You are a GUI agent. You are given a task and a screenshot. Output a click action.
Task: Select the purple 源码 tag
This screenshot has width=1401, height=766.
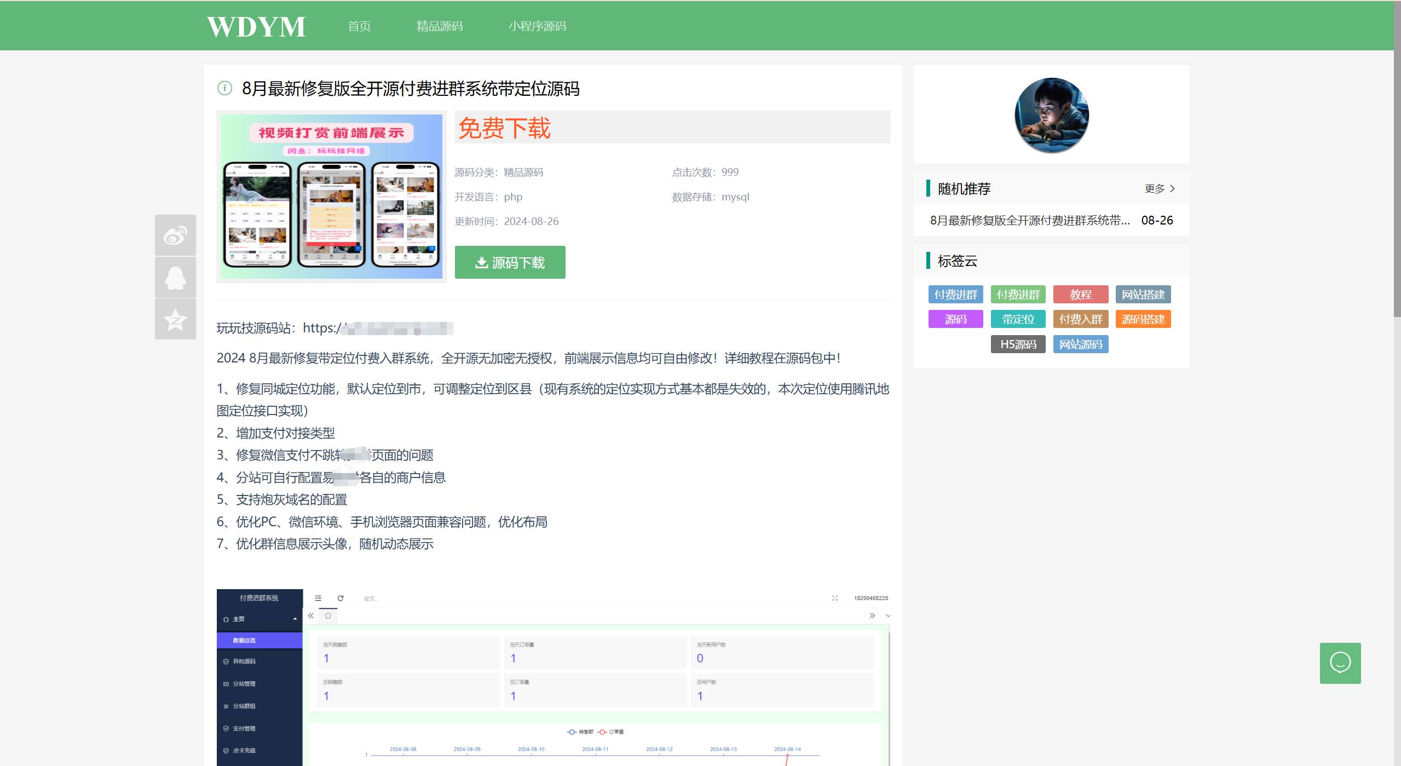955,319
